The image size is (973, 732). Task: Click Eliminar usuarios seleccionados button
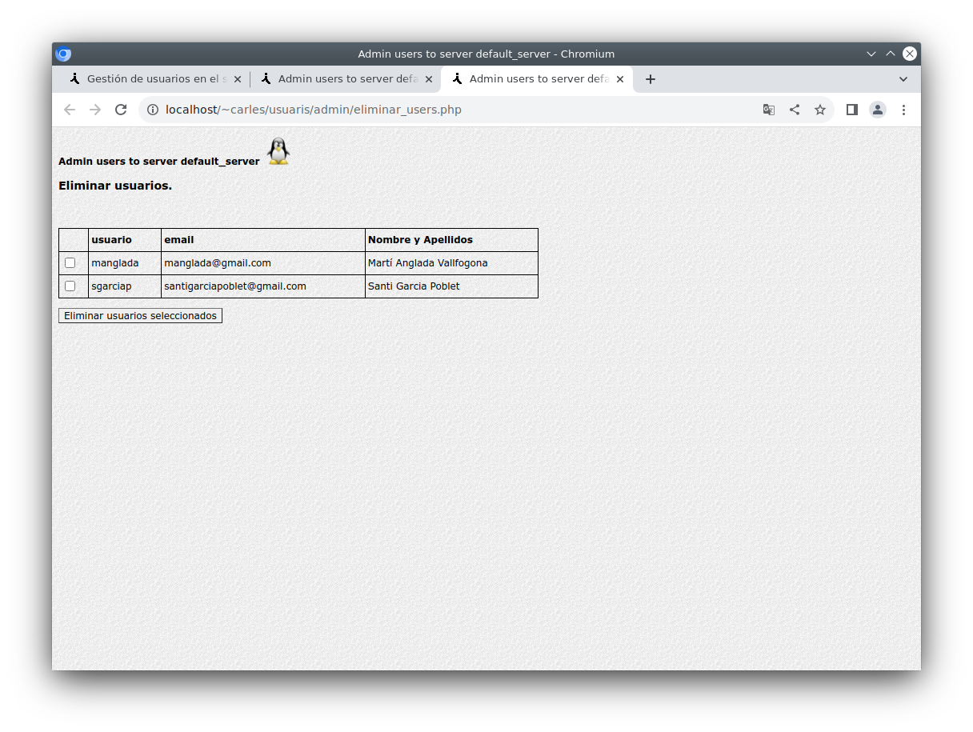[140, 316]
